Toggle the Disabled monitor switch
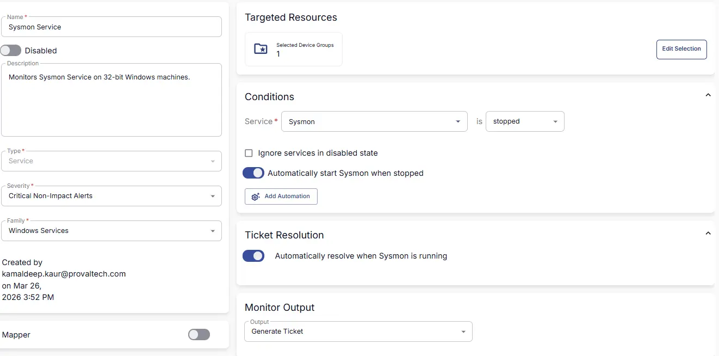Viewport: 719px width, 356px height. [11, 51]
